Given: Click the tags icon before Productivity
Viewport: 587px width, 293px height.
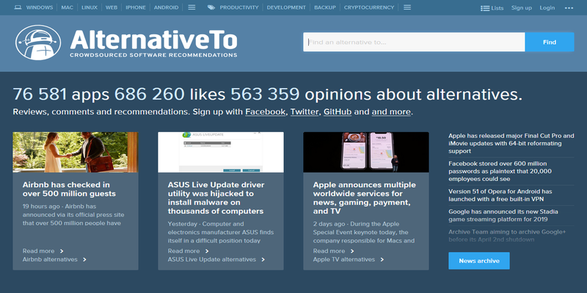Looking at the screenshot, I should tap(211, 7).
